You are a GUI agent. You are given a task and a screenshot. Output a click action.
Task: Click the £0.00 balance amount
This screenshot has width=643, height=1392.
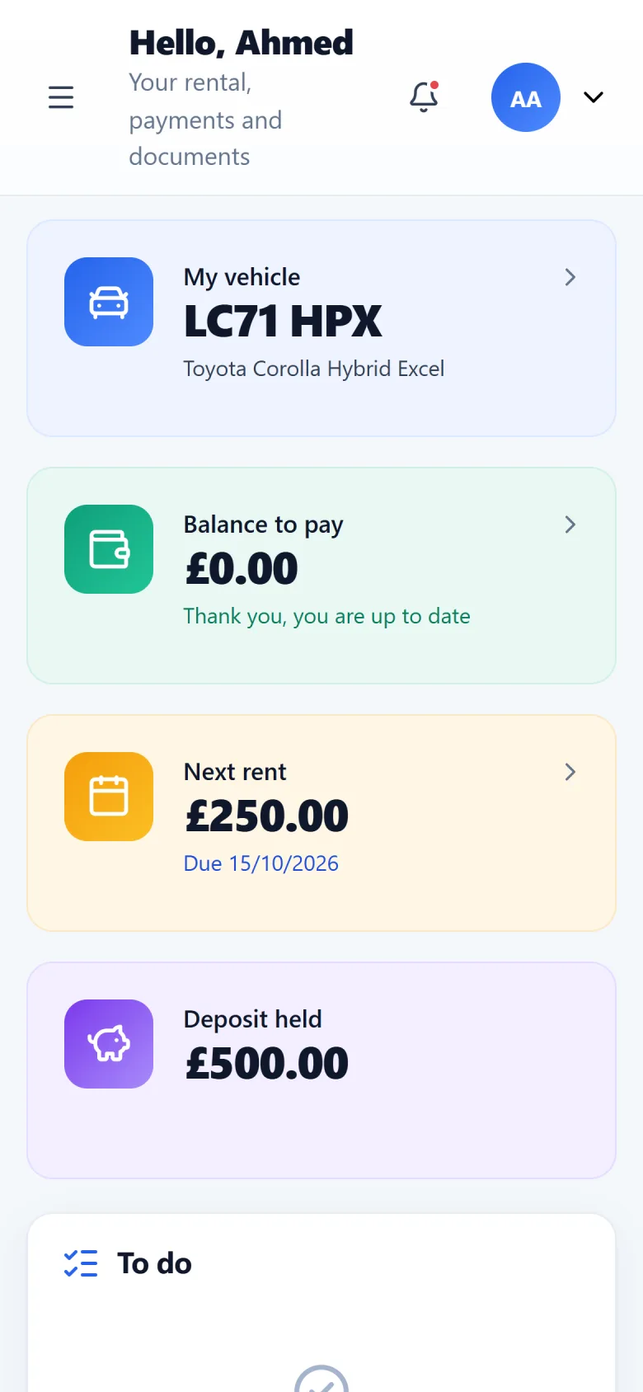click(242, 569)
